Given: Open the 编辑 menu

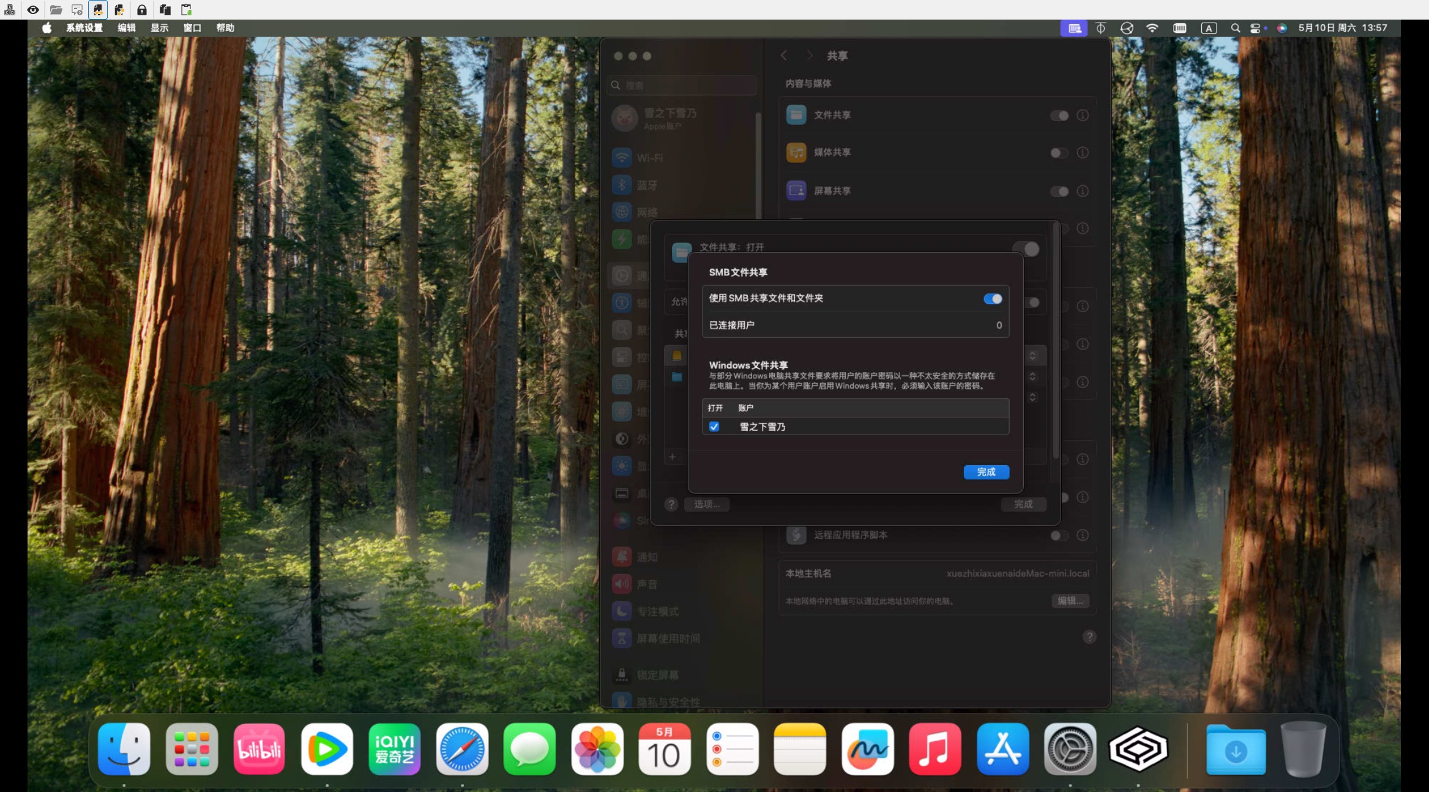Looking at the screenshot, I should tap(127, 28).
